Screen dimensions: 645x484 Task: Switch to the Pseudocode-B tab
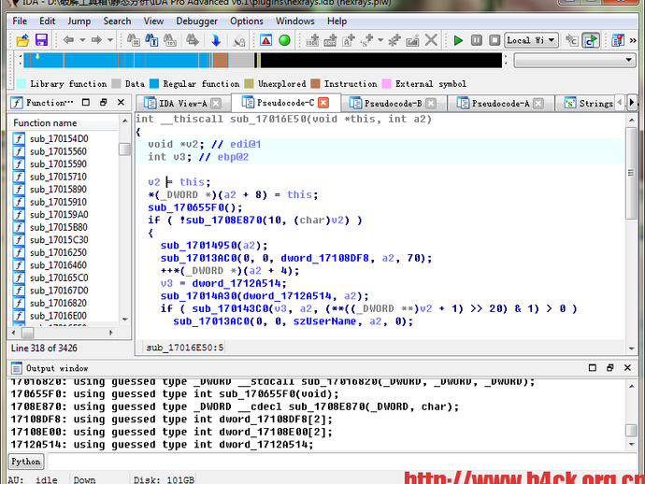[393, 103]
